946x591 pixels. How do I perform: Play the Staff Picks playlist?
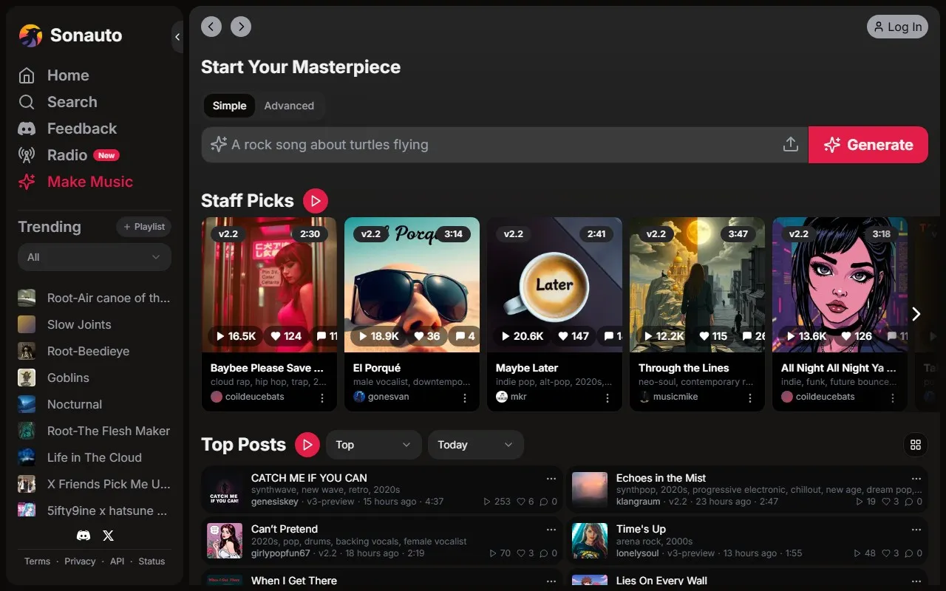pyautogui.click(x=316, y=201)
